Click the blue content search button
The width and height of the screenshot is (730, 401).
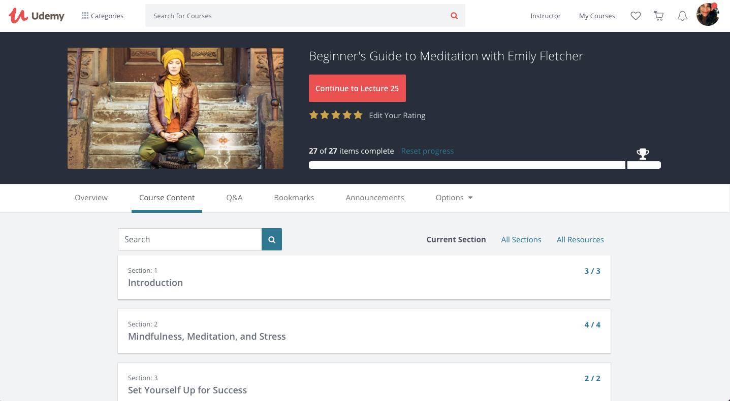pos(272,239)
